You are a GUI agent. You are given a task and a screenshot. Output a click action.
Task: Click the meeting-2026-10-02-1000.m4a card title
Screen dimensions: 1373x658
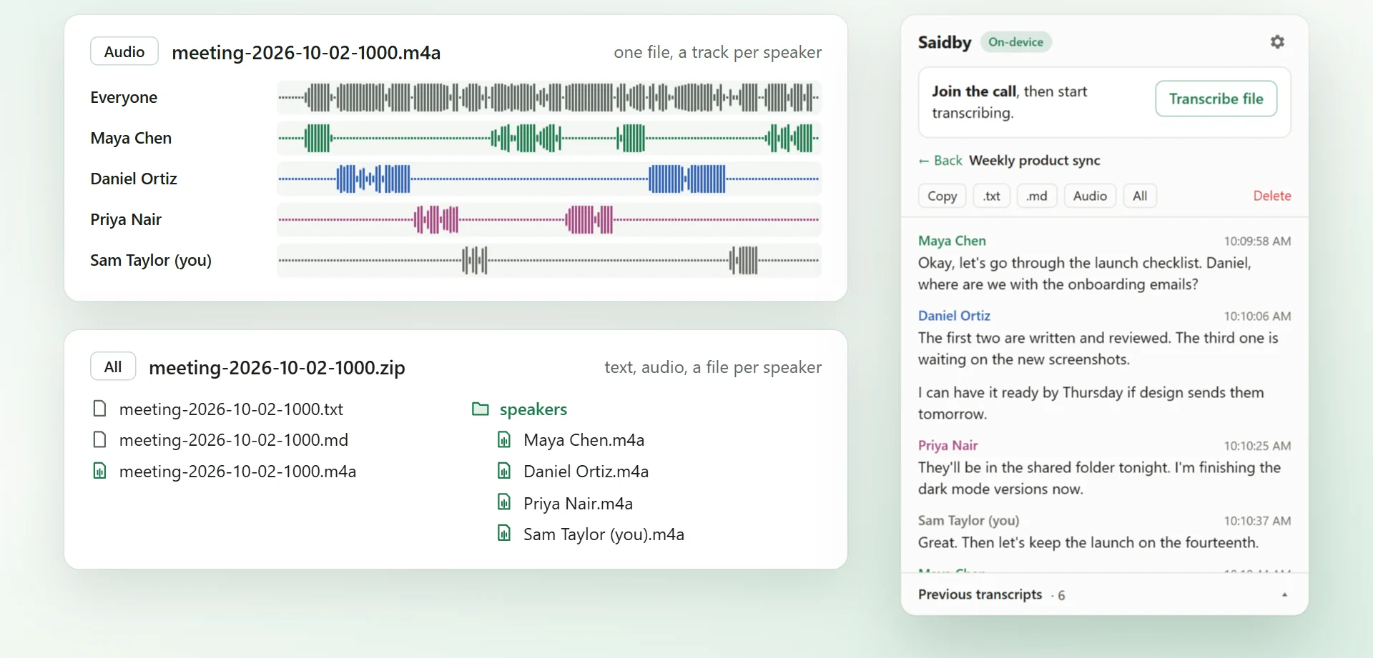tap(306, 52)
